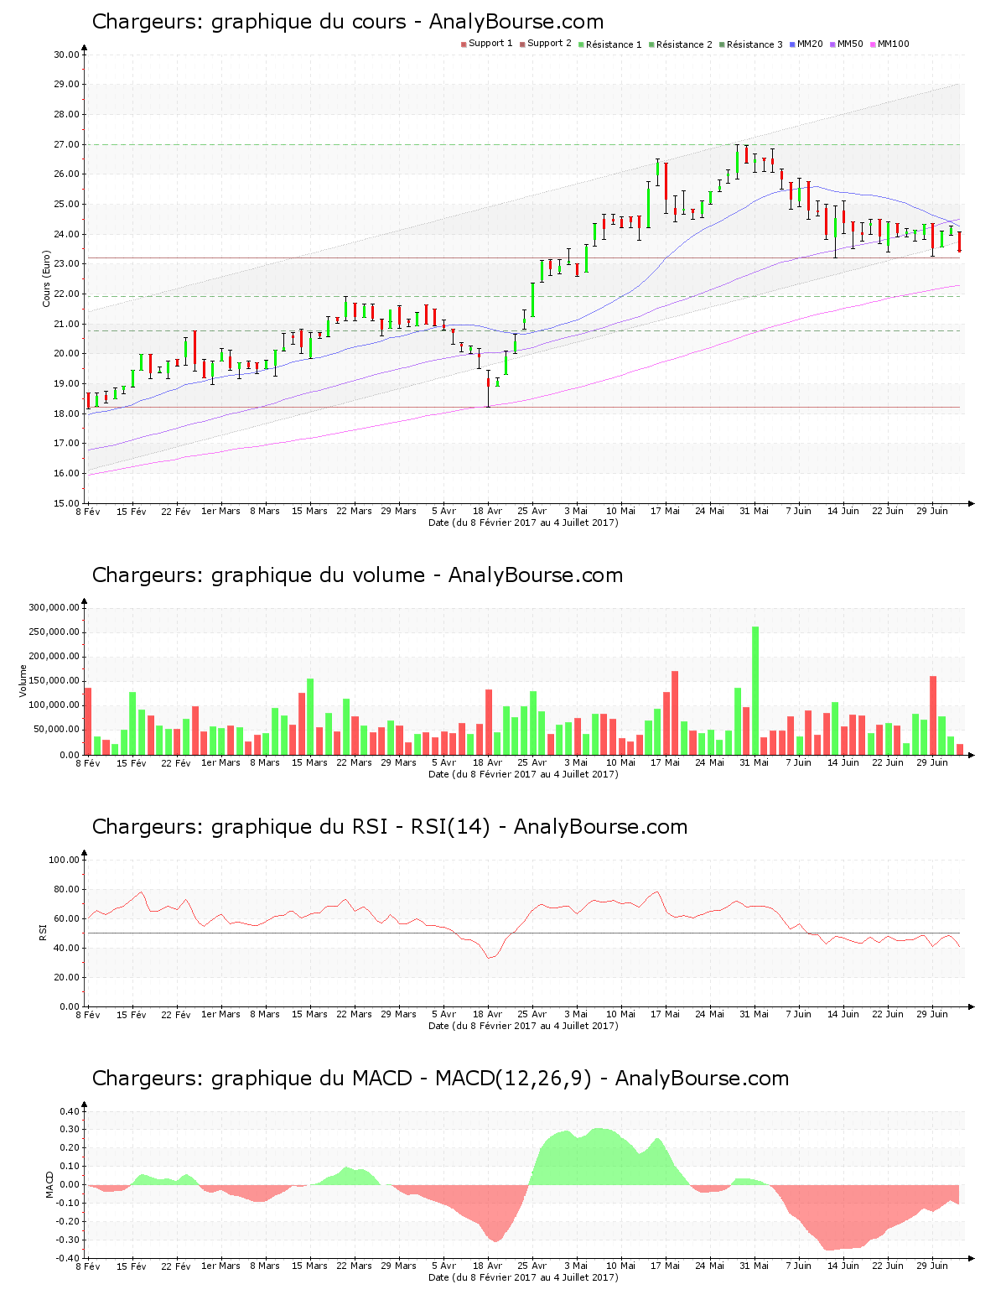Click '31 Mai' on the volume chart date axis

754,762
